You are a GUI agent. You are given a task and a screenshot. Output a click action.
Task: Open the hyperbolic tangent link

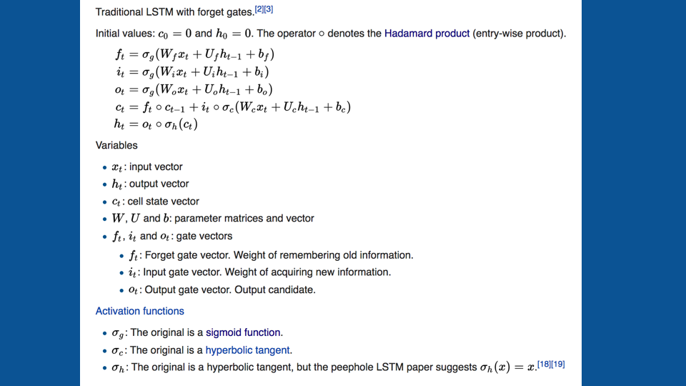click(248, 350)
